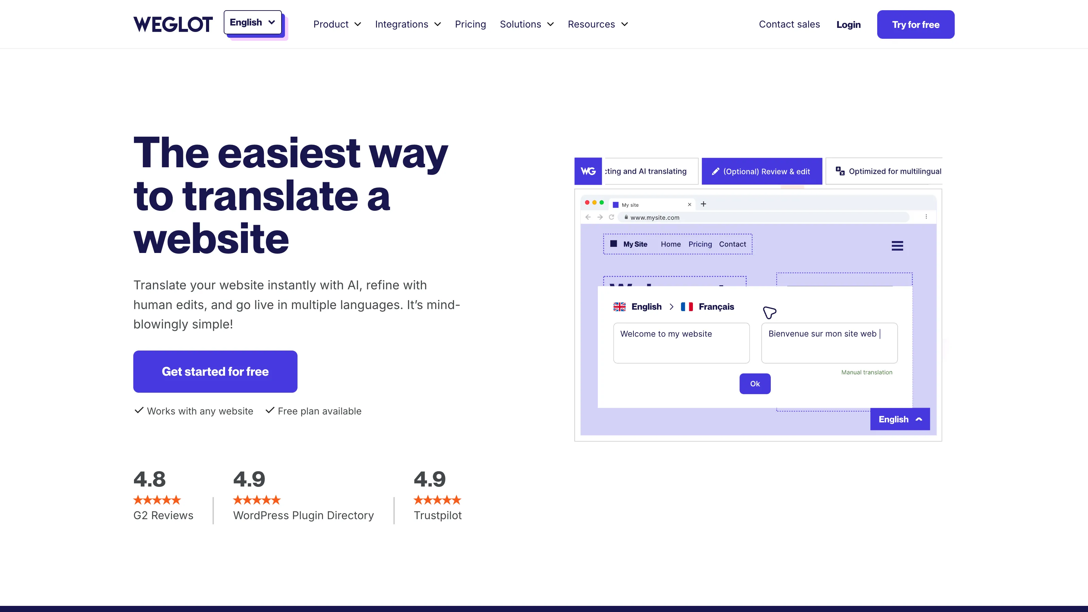Click the browser three-dot menu icon
The image size is (1088, 612).
[926, 217]
